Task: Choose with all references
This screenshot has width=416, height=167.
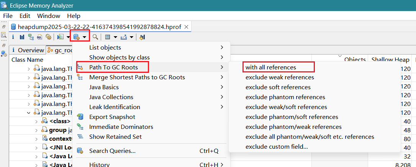Action: 314,67
